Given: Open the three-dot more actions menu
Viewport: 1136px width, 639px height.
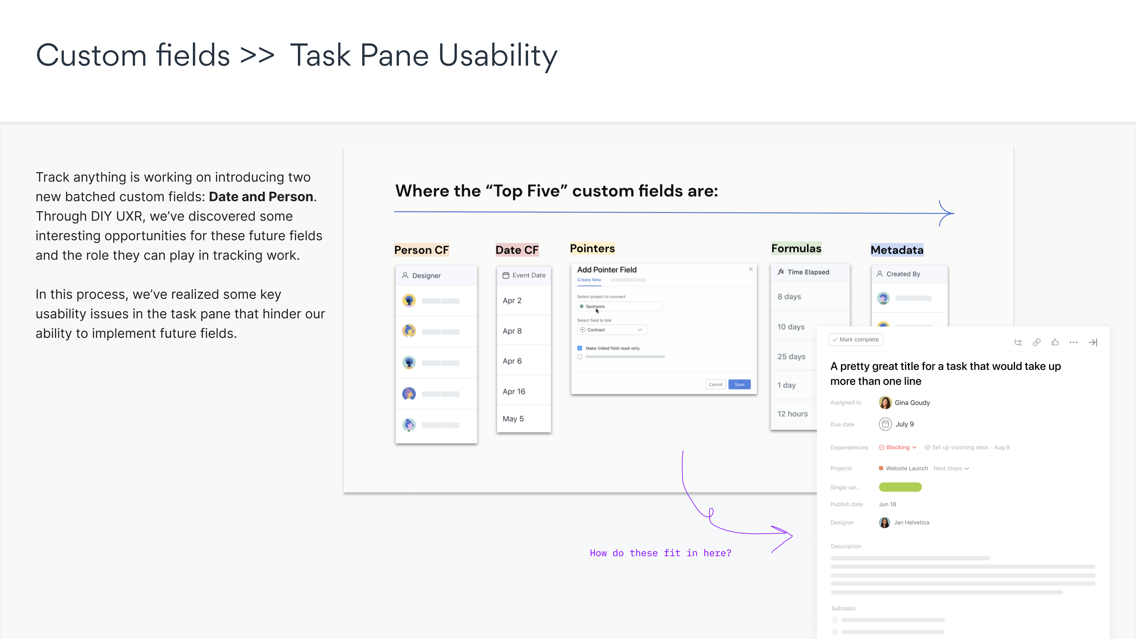Looking at the screenshot, I should click(x=1073, y=342).
